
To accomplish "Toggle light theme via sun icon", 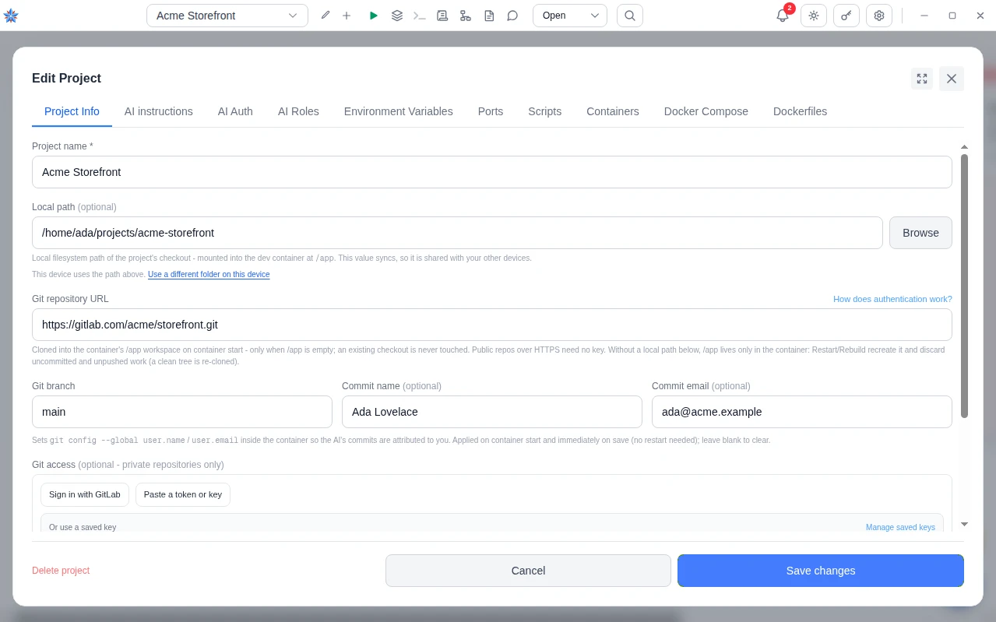I will [x=814, y=16].
